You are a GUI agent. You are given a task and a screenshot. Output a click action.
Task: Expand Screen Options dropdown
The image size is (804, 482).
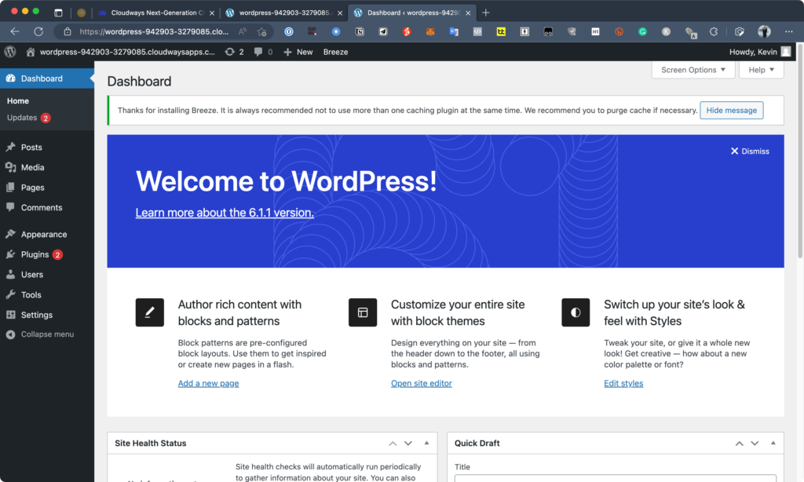tap(693, 70)
